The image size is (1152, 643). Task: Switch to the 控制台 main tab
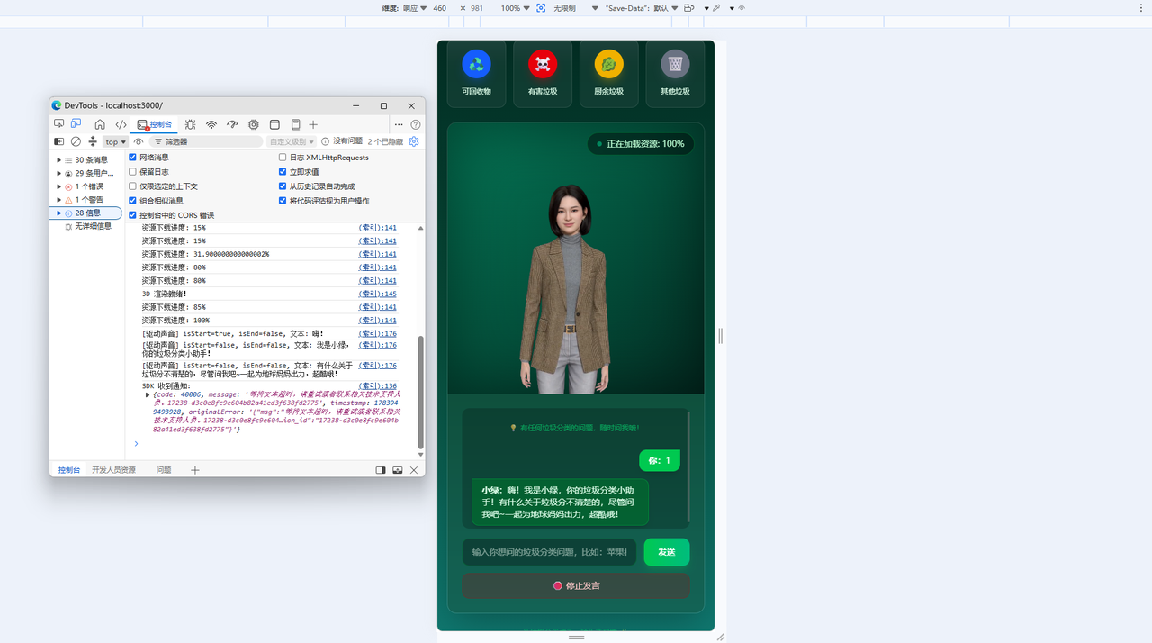tap(155, 124)
